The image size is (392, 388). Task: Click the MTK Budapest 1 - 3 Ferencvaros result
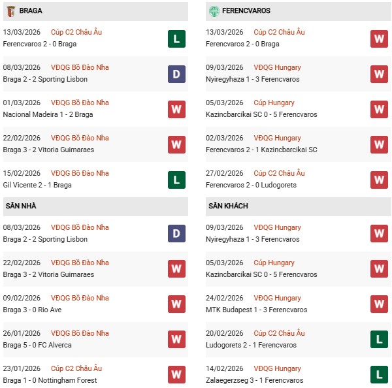click(255, 310)
